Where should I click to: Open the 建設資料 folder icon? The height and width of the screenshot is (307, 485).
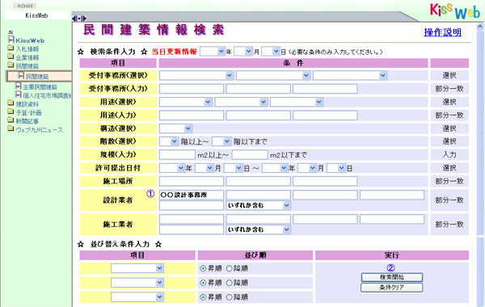(11, 103)
